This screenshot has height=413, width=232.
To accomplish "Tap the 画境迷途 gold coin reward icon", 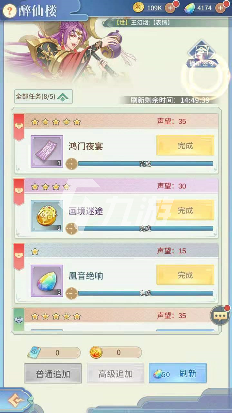I will pos(47,216).
